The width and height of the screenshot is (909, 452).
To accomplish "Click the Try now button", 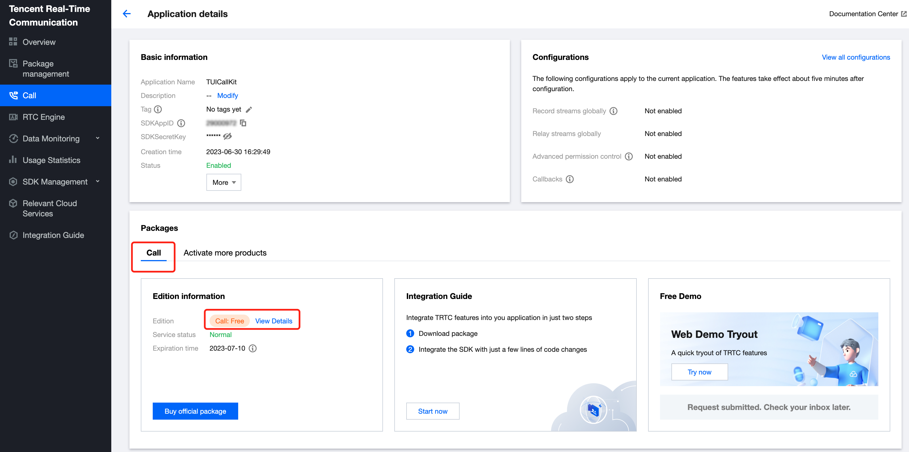I will (x=699, y=372).
